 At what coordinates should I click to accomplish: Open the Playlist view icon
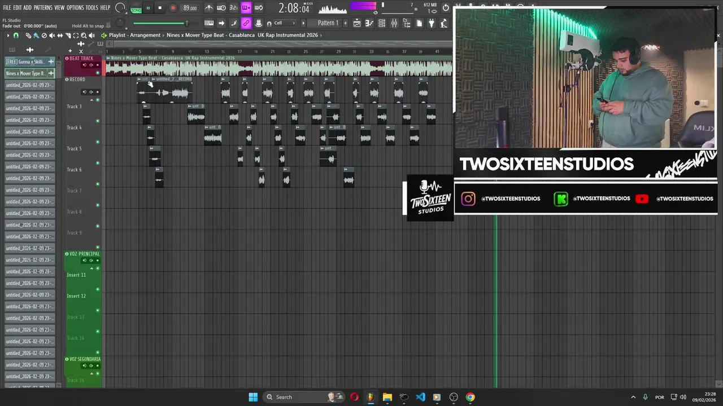[356, 23]
